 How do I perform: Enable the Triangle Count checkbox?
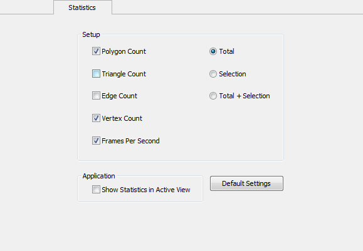pyautogui.click(x=96, y=74)
